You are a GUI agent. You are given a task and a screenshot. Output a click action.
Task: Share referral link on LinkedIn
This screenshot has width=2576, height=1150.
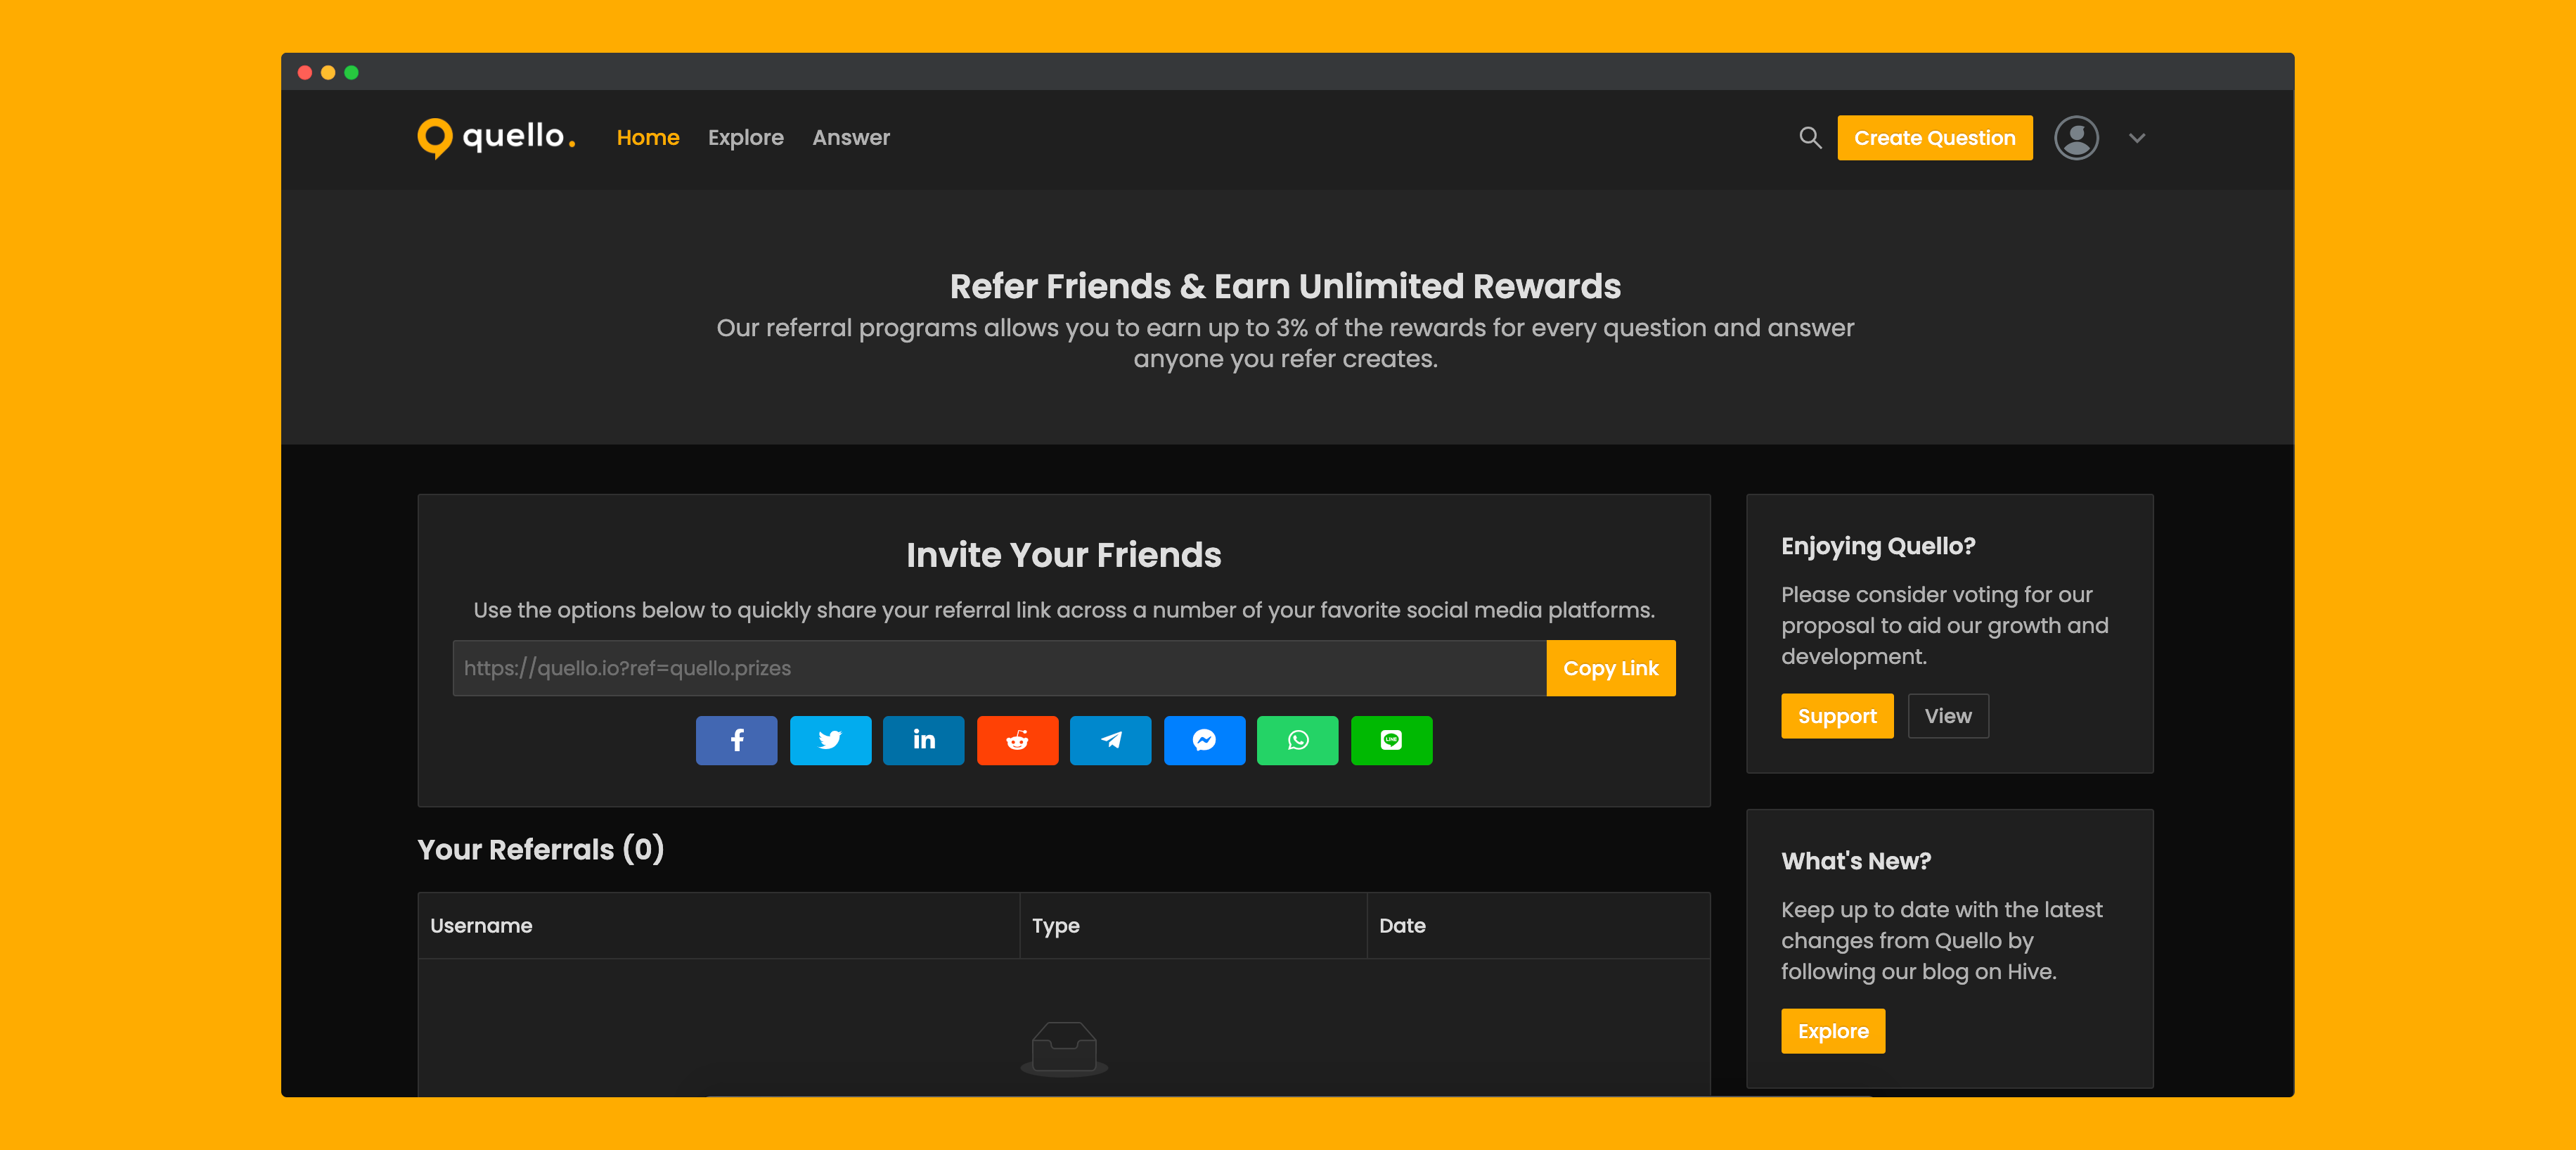point(923,741)
